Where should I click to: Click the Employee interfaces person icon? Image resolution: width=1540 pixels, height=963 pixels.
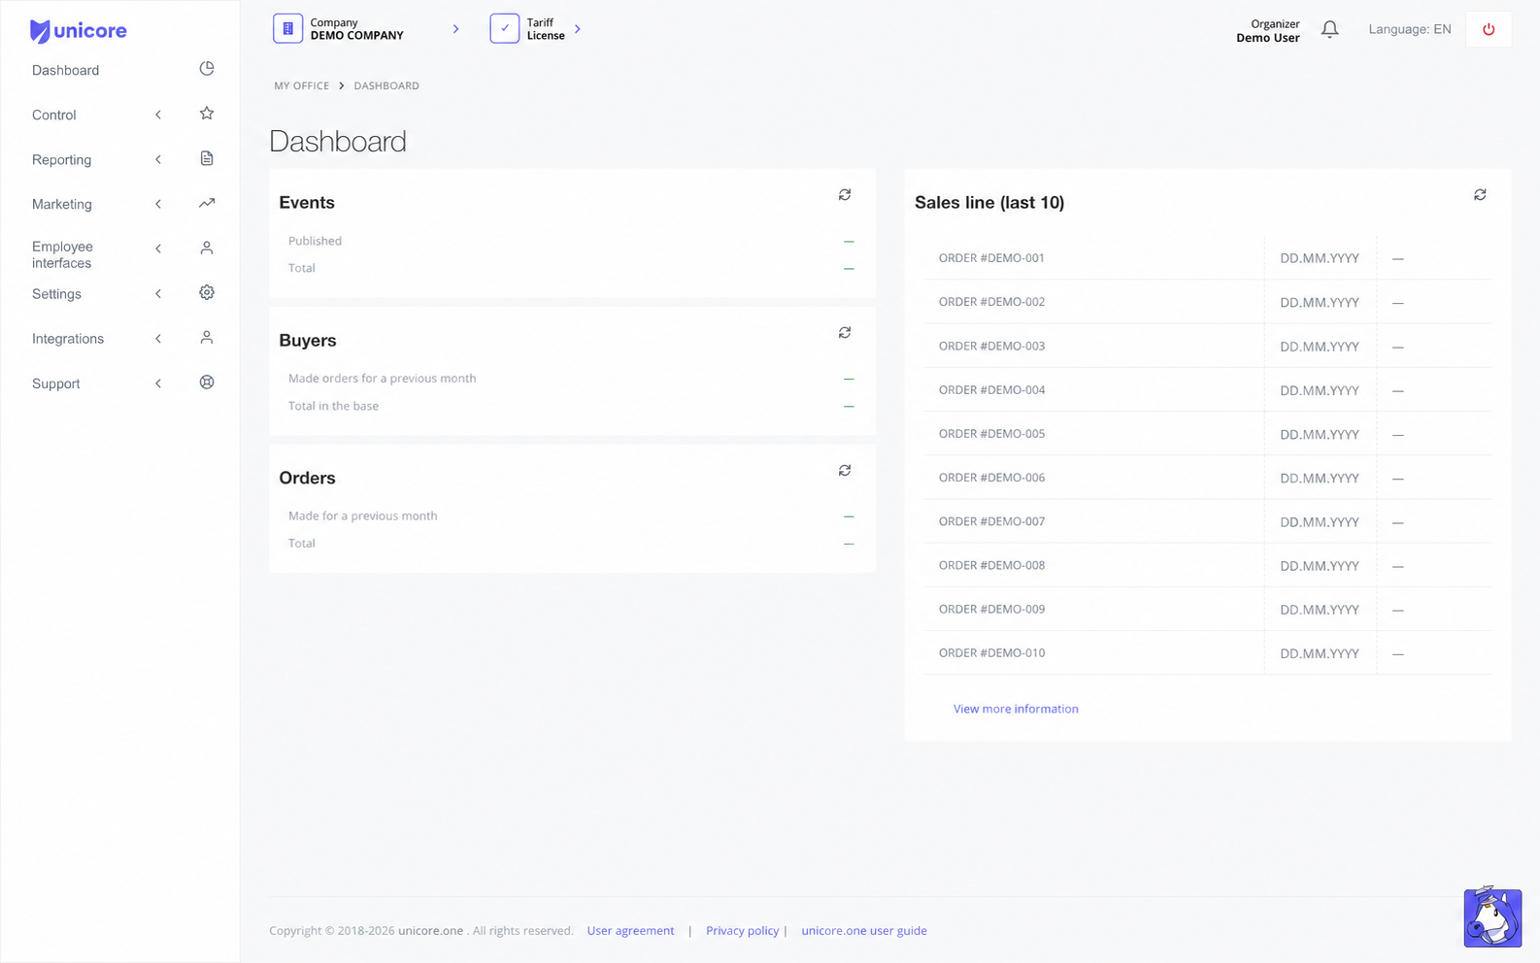(207, 248)
